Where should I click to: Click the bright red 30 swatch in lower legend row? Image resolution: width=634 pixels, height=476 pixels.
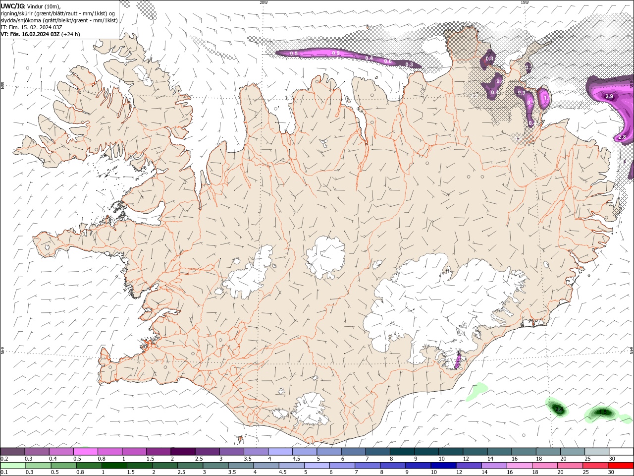point(620,466)
